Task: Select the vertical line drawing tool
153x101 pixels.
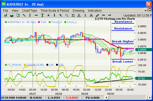Action: [30, 15]
